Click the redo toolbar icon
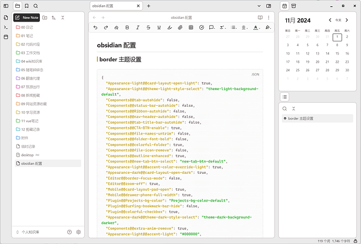Screen dimensions: 361x244 click(106, 27)
